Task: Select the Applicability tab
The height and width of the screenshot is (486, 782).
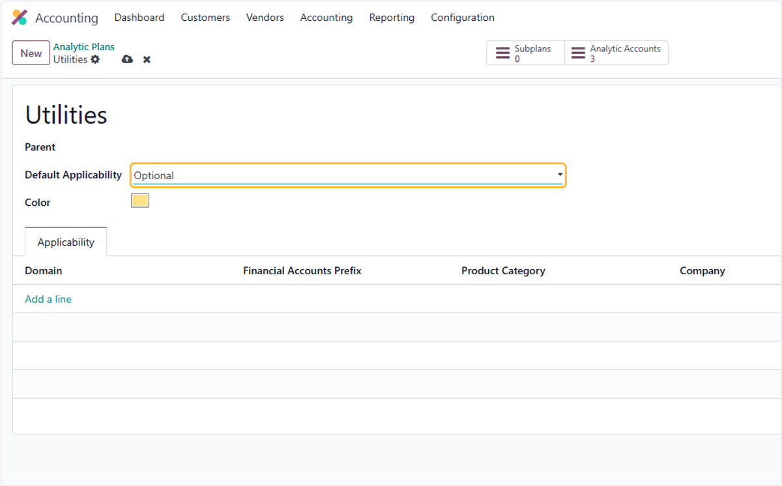Action: point(66,242)
